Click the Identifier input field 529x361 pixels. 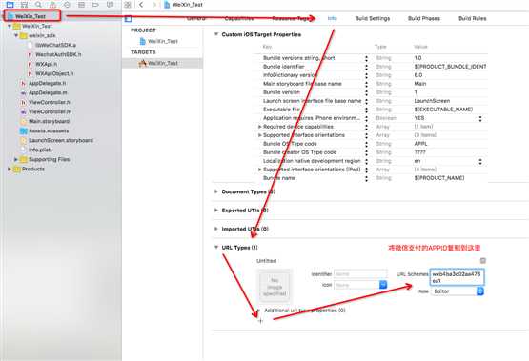pos(360,274)
